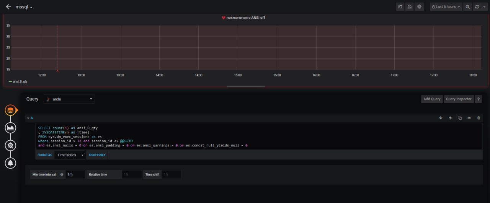Screen dimensions: 490x203
Task: Move query A up
Action: (x=450, y=118)
